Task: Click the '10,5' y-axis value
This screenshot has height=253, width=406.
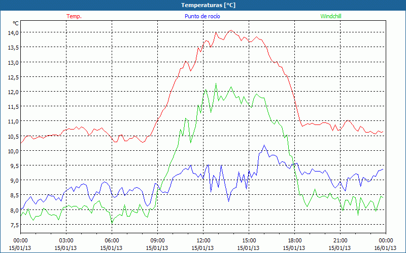Action: coord(13,136)
